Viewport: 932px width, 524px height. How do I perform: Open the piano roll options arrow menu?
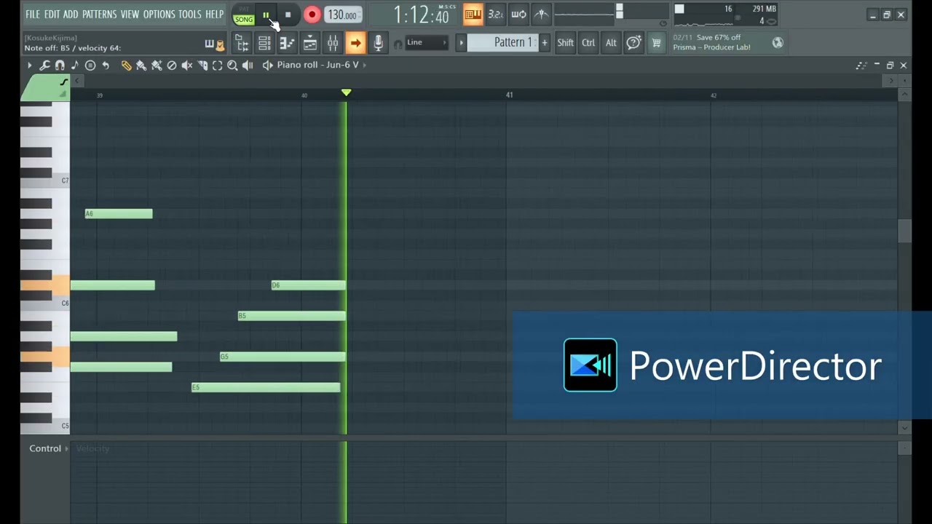coord(30,65)
